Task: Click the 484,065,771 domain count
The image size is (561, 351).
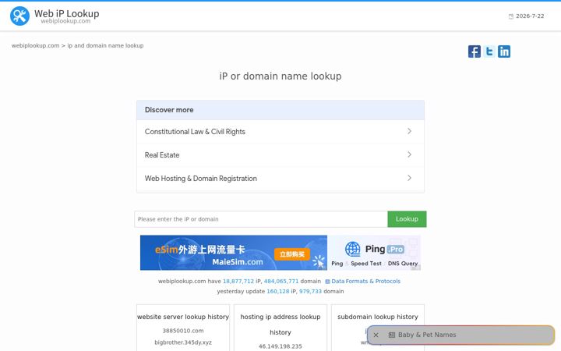Action: [x=280, y=281]
